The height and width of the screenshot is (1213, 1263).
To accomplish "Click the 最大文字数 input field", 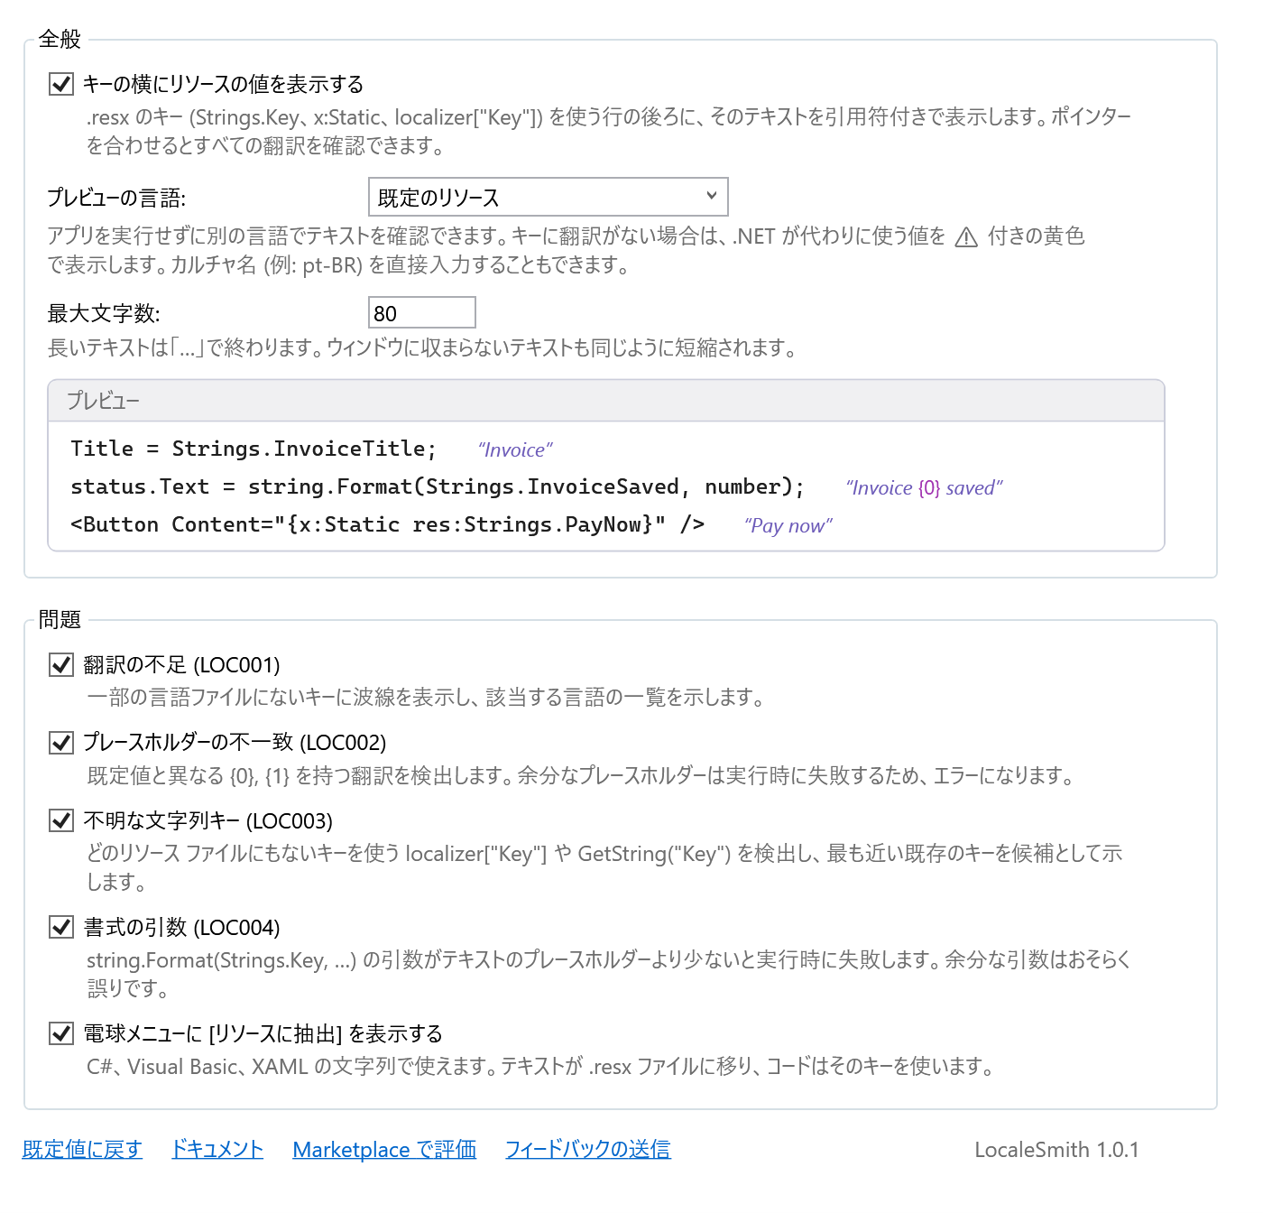I will click(x=422, y=312).
